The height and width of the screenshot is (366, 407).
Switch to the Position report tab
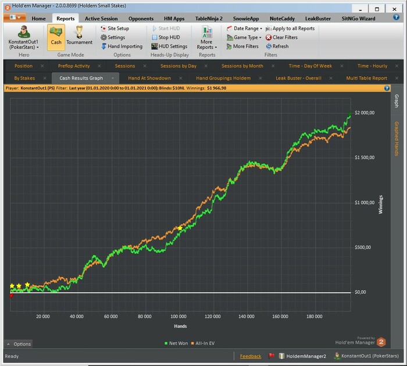tap(23, 66)
